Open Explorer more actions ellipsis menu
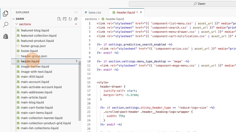This screenshot has width=236, height=132. point(76,12)
